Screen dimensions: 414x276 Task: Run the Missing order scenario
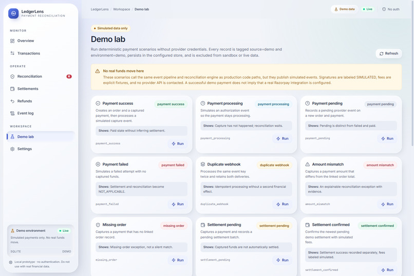pyautogui.click(x=178, y=260)
